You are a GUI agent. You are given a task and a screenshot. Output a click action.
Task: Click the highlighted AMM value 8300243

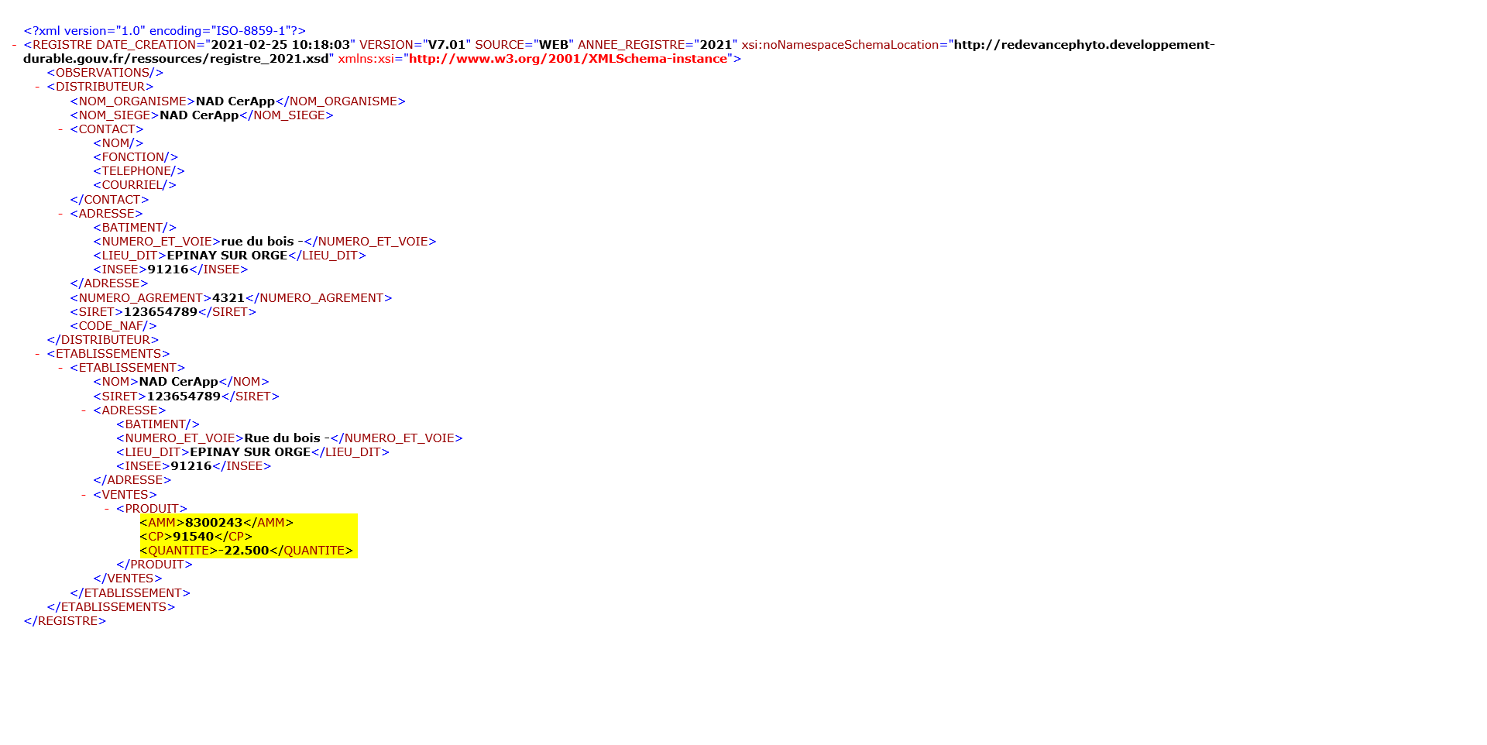click(x=214, y=523)
